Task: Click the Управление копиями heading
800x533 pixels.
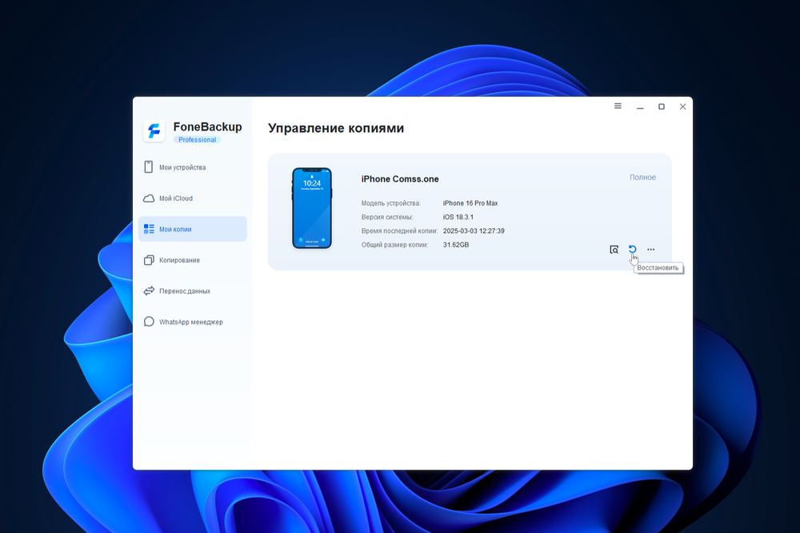Action: (336, 128)
